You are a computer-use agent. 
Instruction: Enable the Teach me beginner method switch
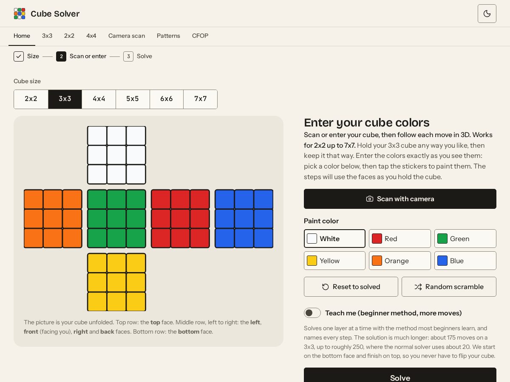(x=312, y=313)
